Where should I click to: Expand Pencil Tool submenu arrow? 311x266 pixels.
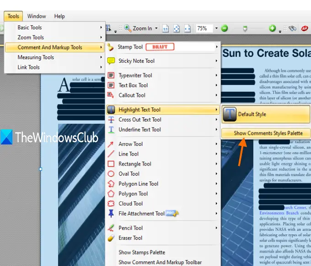point(217,228)
